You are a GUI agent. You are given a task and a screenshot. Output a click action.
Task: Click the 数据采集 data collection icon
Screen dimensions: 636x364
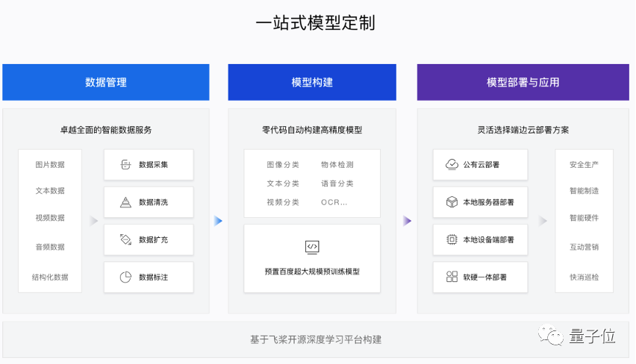click(125, 165)
